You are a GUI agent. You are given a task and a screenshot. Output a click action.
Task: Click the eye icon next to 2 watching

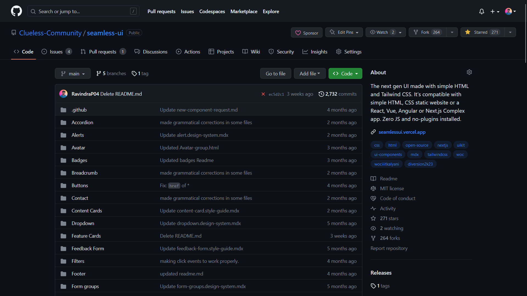(x=373, y=228)
